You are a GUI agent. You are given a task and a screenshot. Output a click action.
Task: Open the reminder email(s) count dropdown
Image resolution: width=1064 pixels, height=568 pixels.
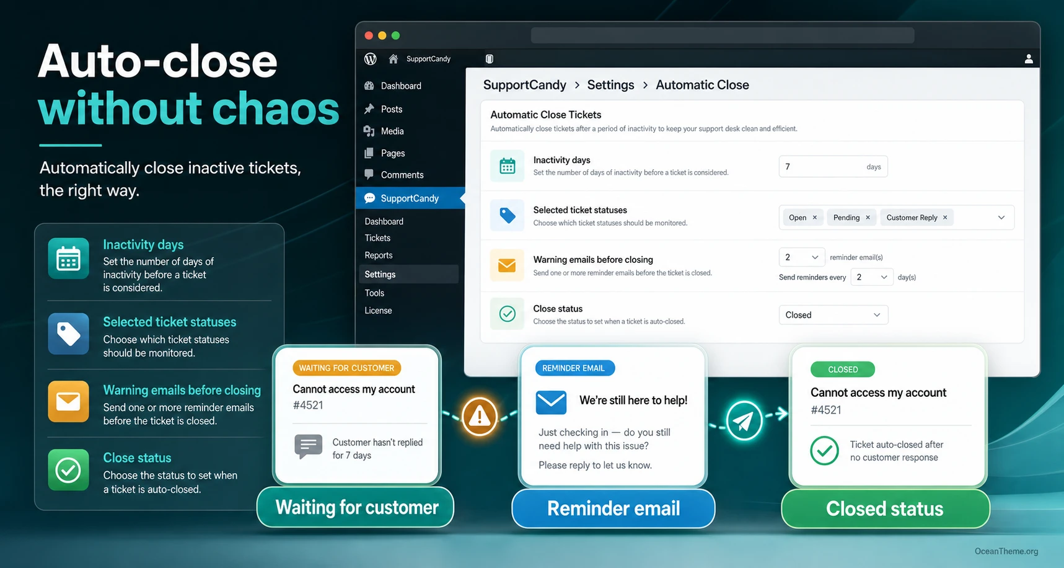click(x=802, y=257)
